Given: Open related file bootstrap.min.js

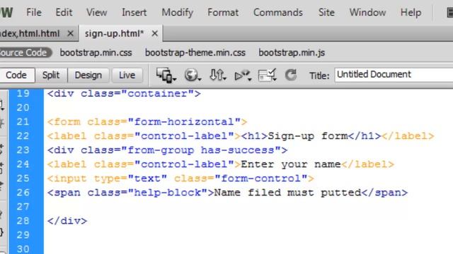Looking at the screenshot, I should [292, 53].
